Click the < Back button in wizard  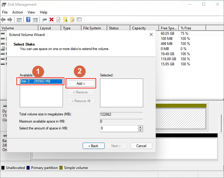point(93,146)
